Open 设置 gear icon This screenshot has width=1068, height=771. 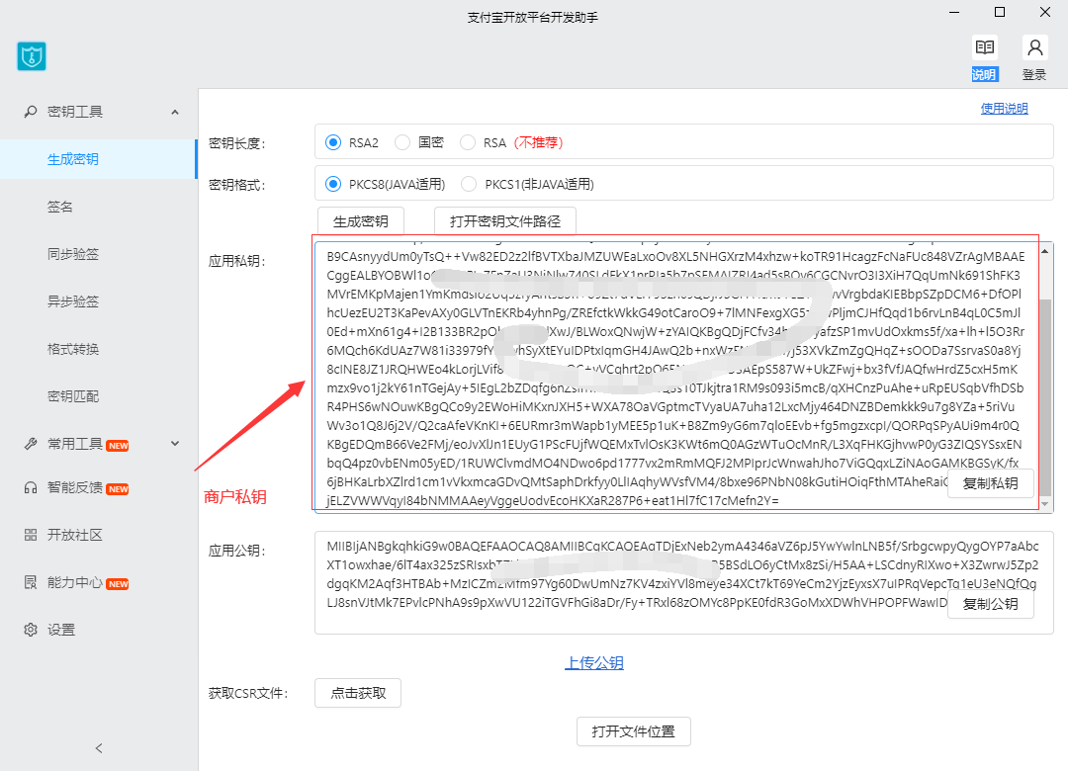[31, 630]
